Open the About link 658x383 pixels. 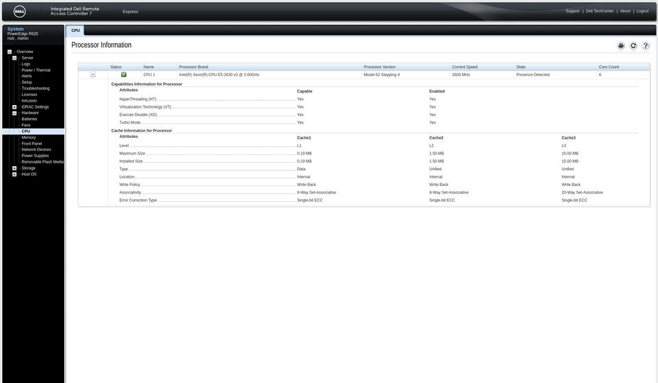[x=625, y=12]
